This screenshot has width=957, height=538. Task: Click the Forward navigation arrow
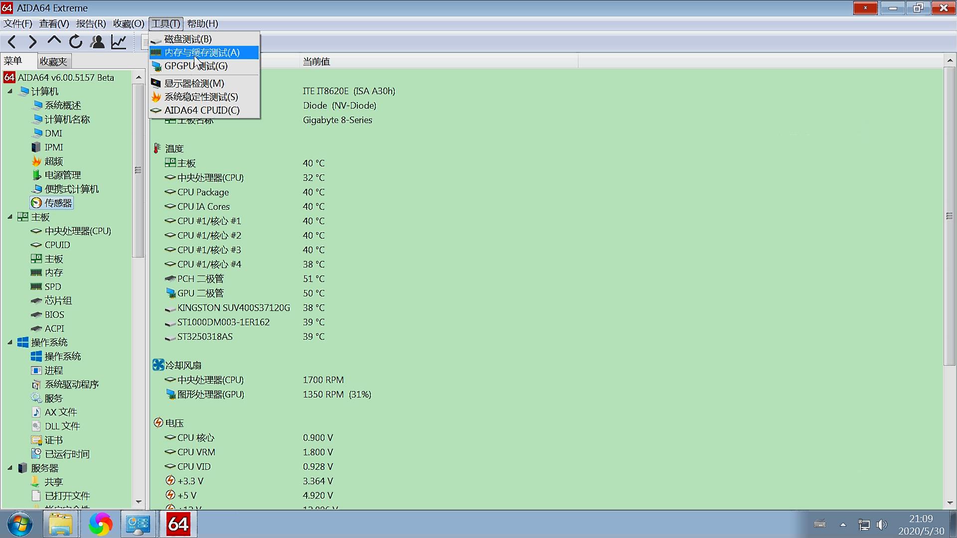click(33, 42)
